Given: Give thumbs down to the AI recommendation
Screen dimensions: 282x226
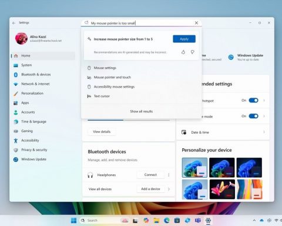Looking at the screenshot, I should click(193, 52).
